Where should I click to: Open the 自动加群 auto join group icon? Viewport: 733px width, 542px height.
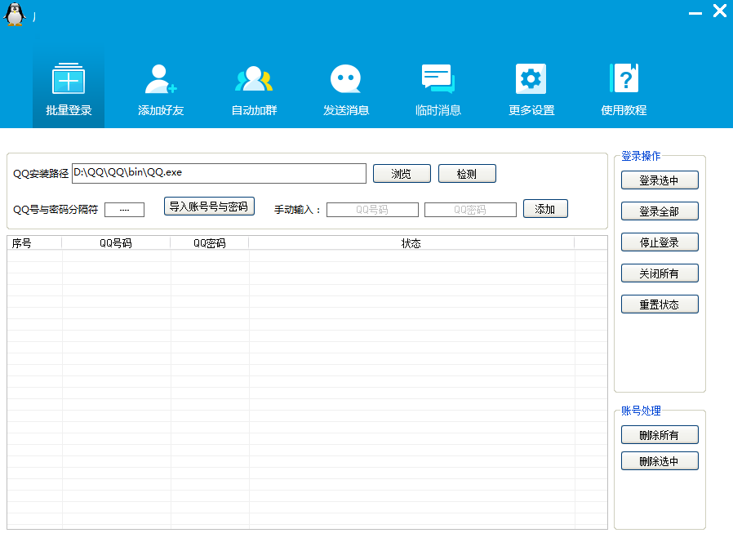pyautogui.click(x=254, y=78)
